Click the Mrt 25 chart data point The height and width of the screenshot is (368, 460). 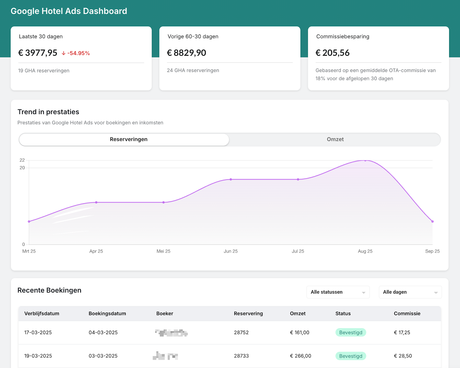(x=29, y=222)
